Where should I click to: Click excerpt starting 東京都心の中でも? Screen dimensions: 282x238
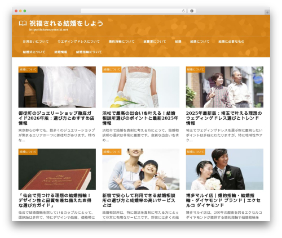(x=56, y=135)
